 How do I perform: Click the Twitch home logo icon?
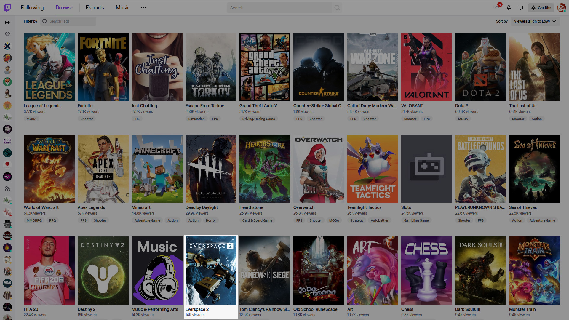(x=7, y=7)
